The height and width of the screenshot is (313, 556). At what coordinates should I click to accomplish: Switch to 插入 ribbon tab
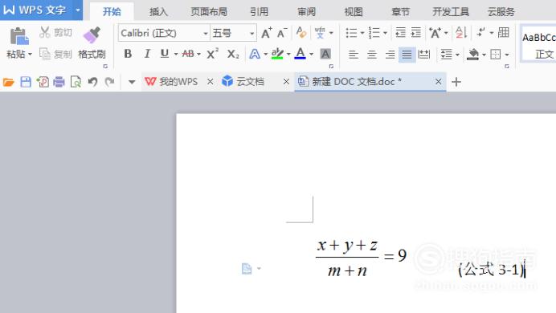tap(158, 12)
